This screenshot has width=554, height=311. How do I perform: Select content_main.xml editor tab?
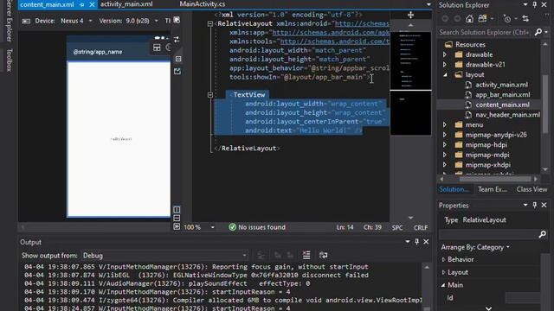point(47,4)
